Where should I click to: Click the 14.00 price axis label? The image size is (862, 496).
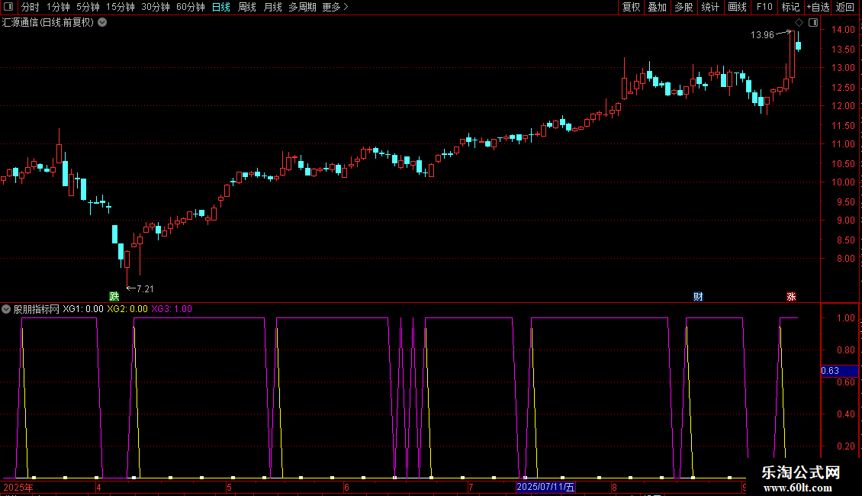(x=843, y=30)
